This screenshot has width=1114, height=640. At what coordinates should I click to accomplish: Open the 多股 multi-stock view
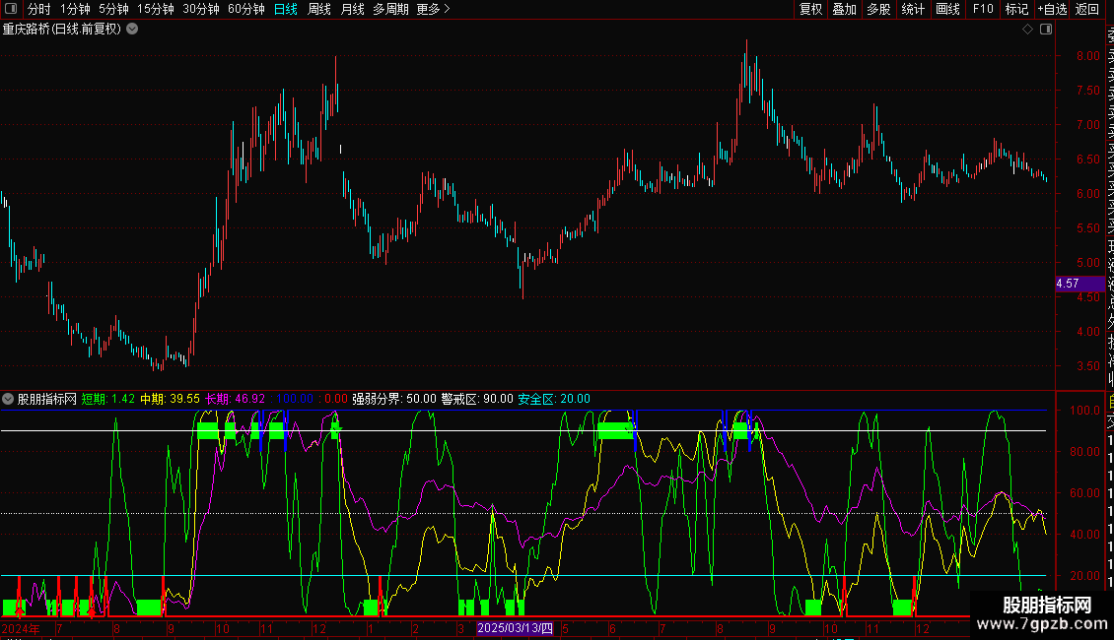point(878,9)
